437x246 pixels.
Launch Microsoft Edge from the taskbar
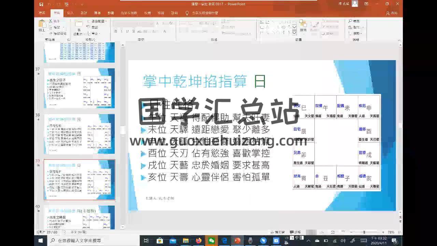click(x=225, y=241)
